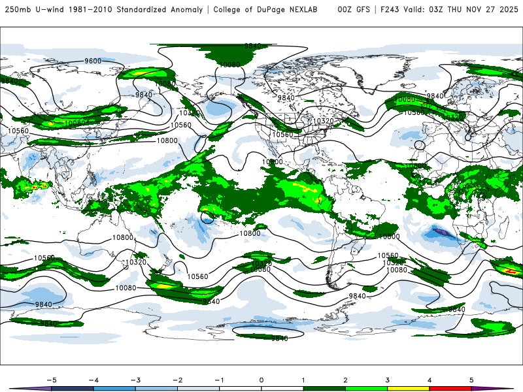Click the light blue -3 to -2 colorbar segment
Screen dimensions: 523x392
tap(156, 389)
